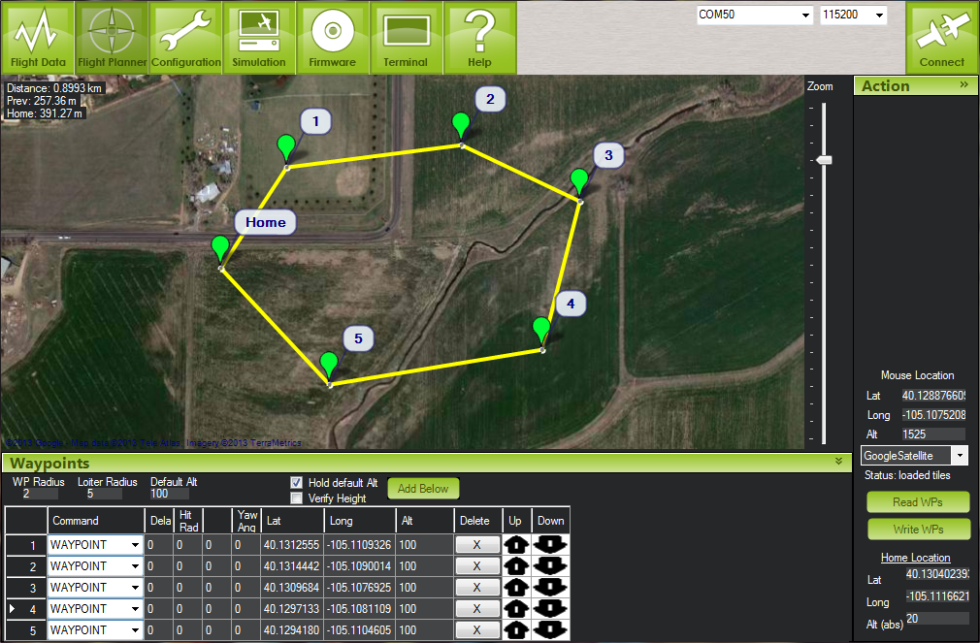The image size is (980, 643).
Task: Switch to Flight Planner view
Action: [112, 38]
